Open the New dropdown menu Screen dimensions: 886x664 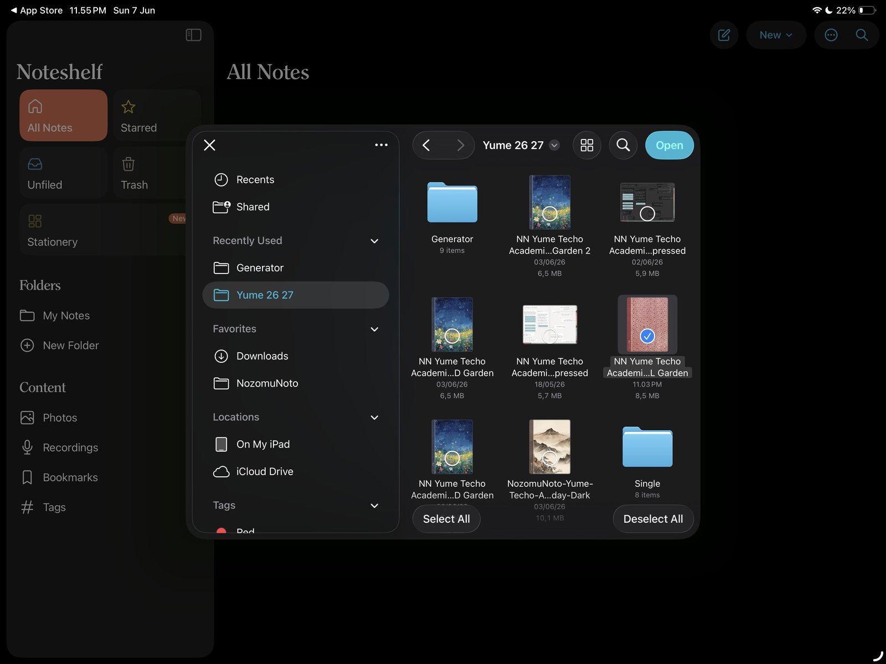[776, 35]
